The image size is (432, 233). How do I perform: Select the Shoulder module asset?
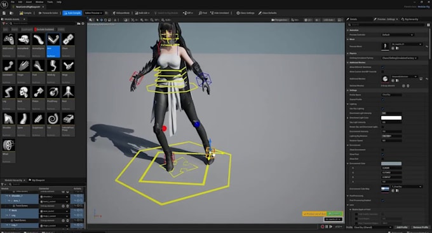[8, 125]
